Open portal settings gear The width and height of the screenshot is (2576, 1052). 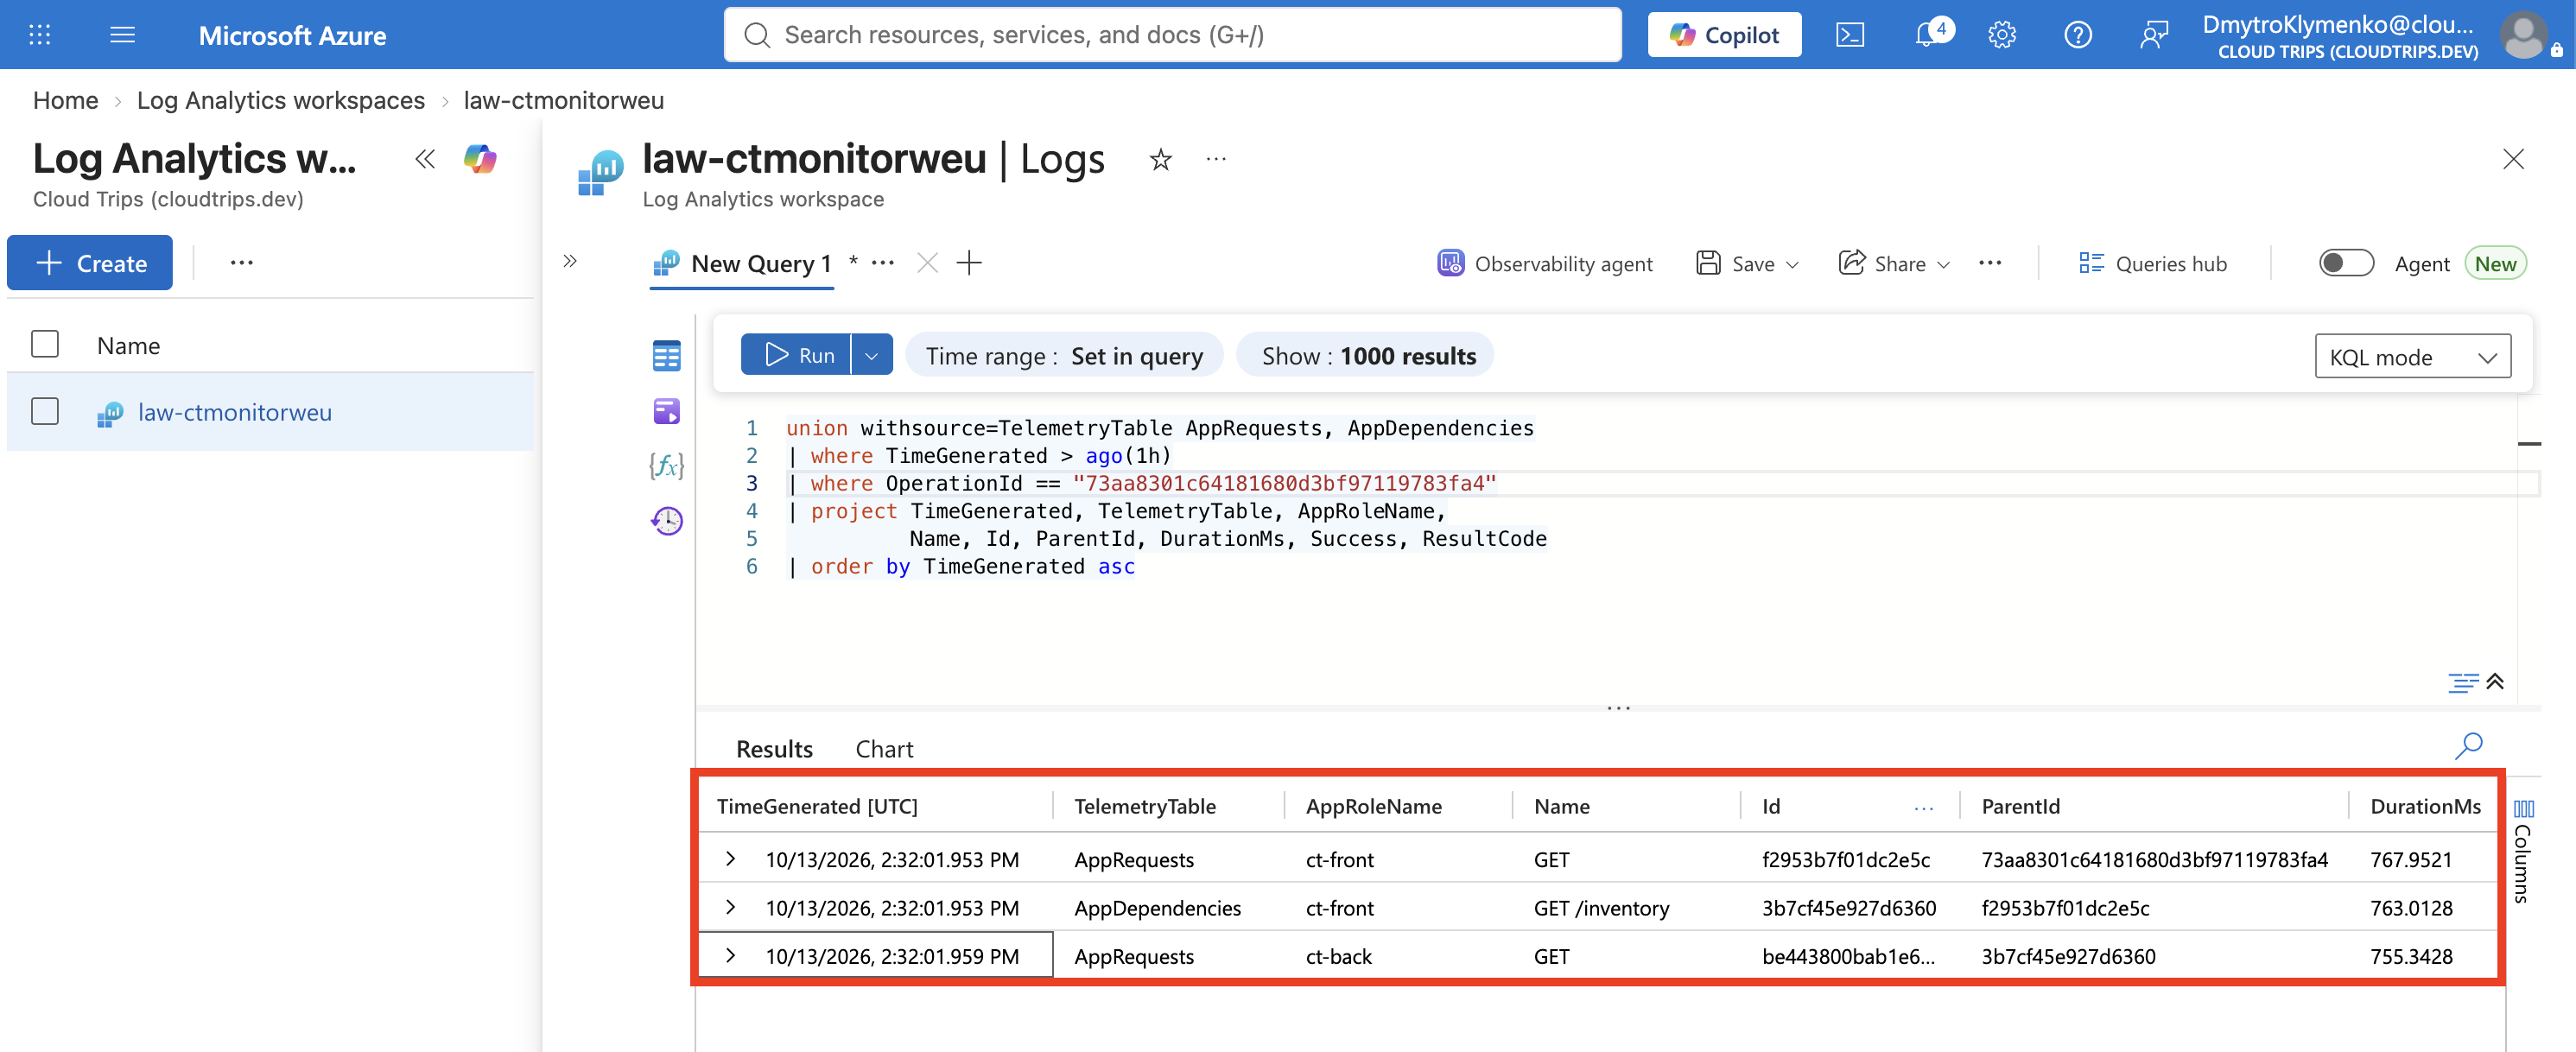click(x=2001, y=35)
